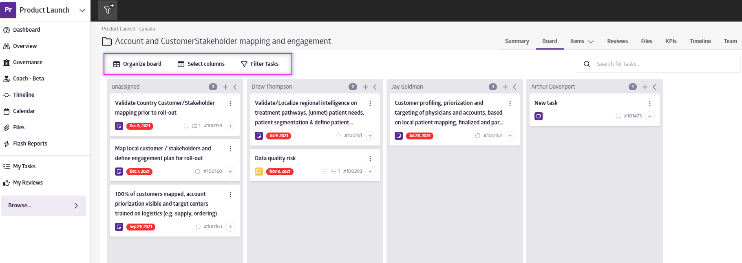Click the add filter icon in top bar
Image resolution: width=742 pixels, height=263 pixels.
click(108, 10)
